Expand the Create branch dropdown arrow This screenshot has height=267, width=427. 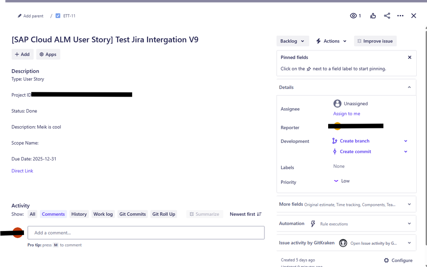tap(406, 141)
